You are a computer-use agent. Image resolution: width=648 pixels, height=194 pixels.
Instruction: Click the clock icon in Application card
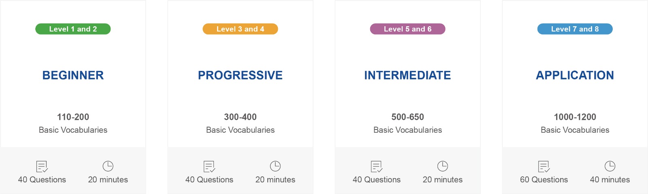pos(610,166)
